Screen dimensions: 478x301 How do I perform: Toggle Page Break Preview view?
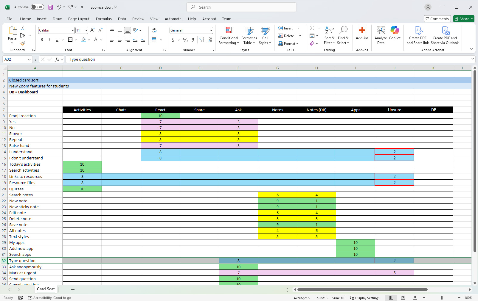(415, 298)
